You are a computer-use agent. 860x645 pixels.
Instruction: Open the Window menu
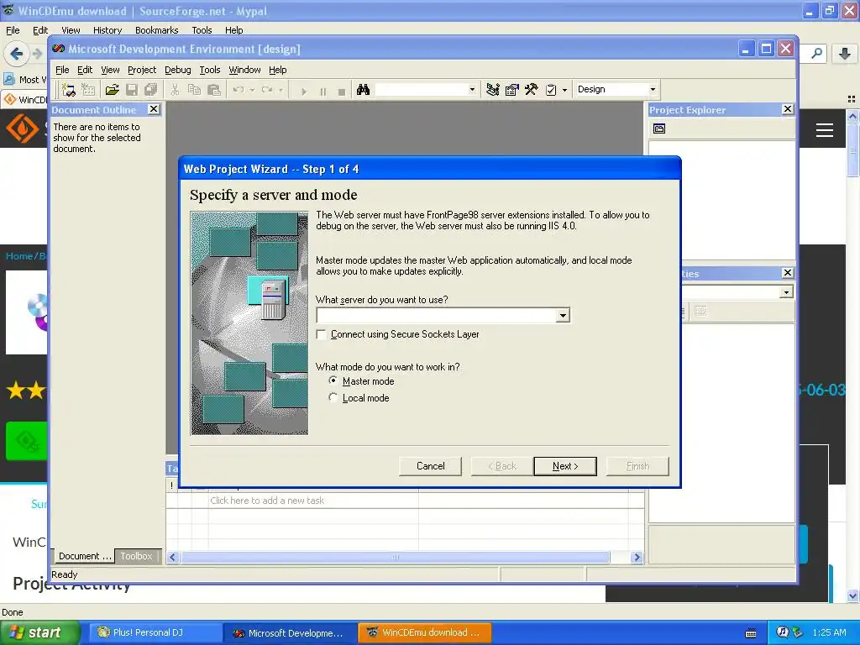244,70
